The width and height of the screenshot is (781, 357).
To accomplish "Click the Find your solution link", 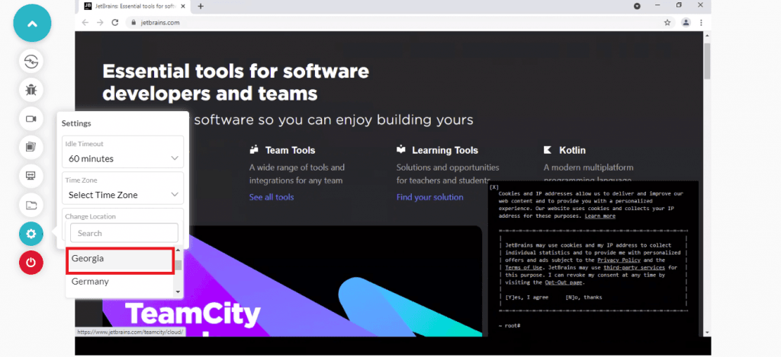I will 430,197.
